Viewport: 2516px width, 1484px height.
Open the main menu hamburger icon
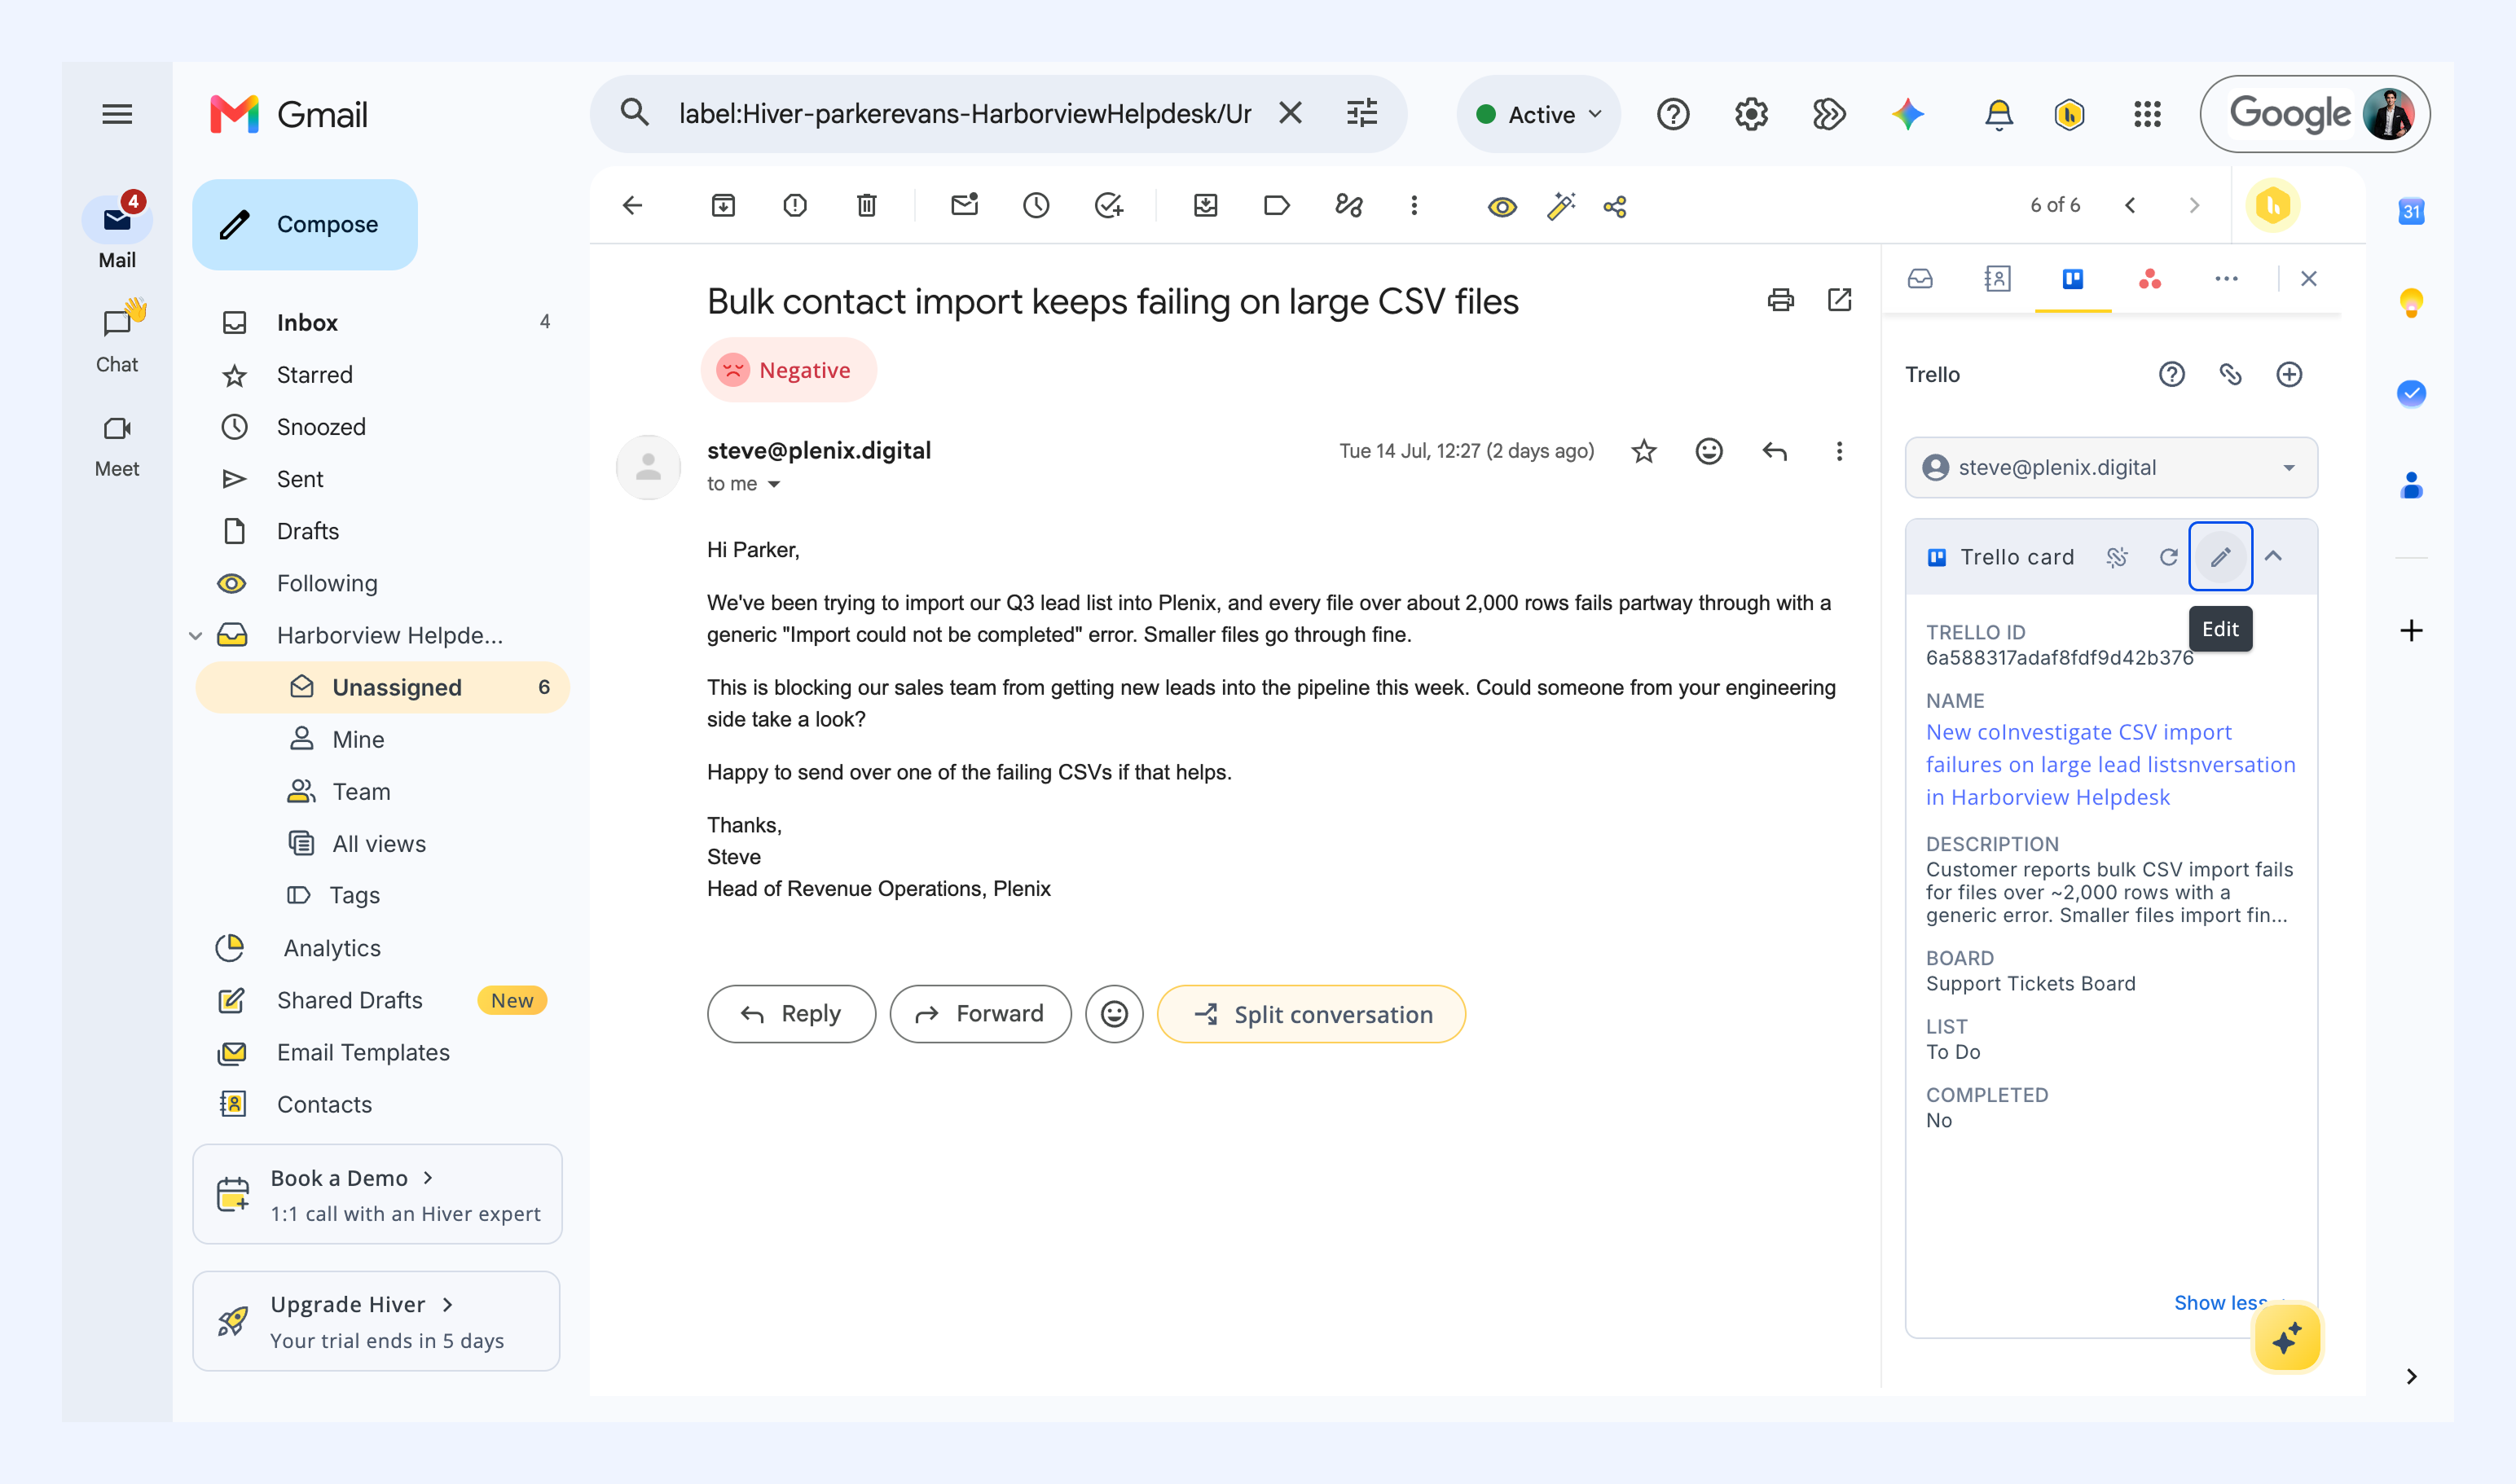pos(117,114)
